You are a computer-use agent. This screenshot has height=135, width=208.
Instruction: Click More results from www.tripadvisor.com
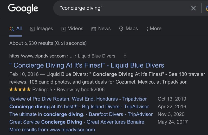(52, 130)
